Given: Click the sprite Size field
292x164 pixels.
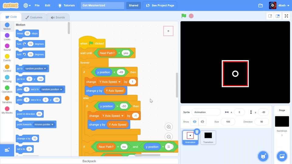Looking at the screenshot, I should click(x=228, y=121).
